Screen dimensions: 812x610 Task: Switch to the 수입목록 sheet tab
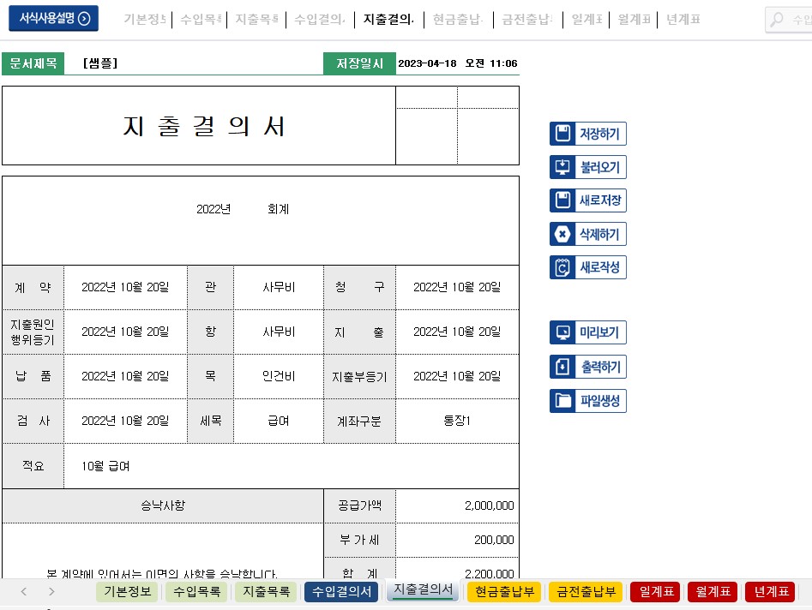click(x=197, y=591)
